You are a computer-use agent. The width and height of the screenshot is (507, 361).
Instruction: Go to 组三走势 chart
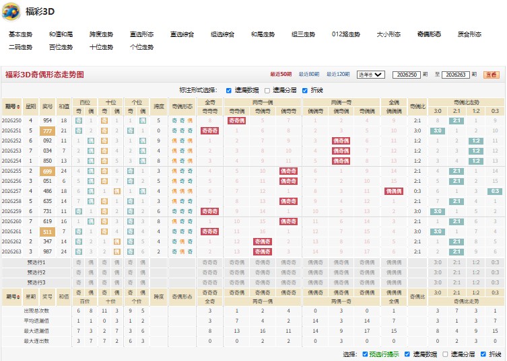(303, 34)
